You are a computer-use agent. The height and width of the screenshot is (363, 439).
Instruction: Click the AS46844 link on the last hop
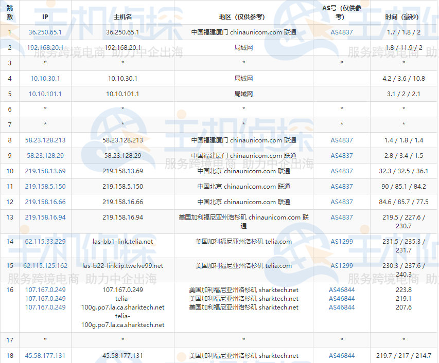coord(342,355)
